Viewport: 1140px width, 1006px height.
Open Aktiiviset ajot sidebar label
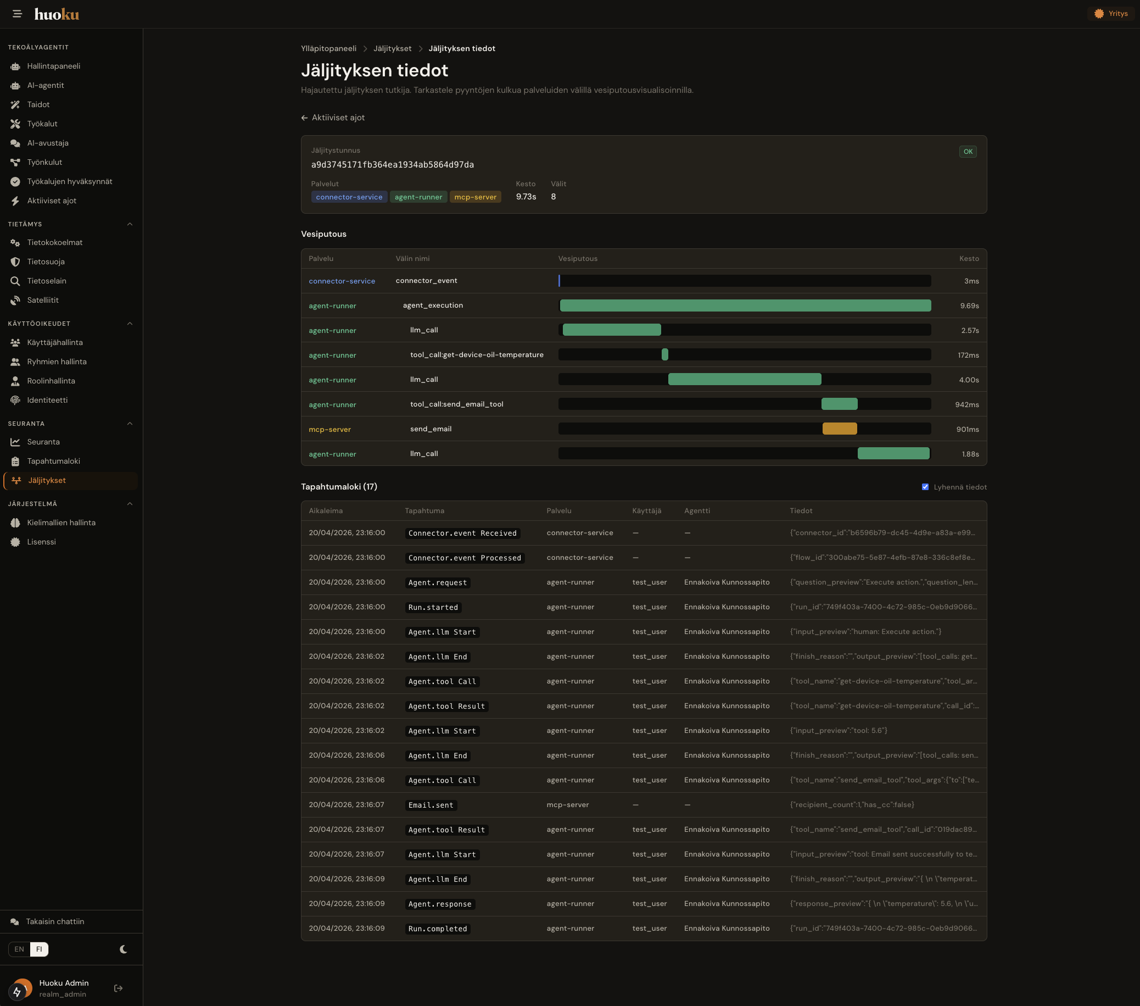coord(52,201)
